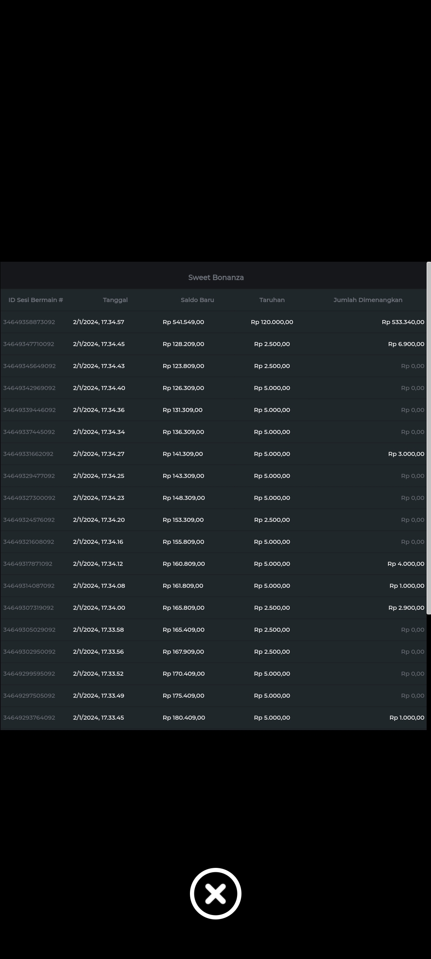Click the Sweet Bonanza title

[216, 277]
